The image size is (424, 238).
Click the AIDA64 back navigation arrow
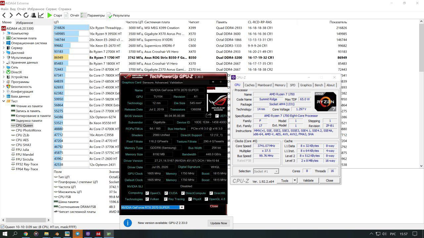point(4,15)
